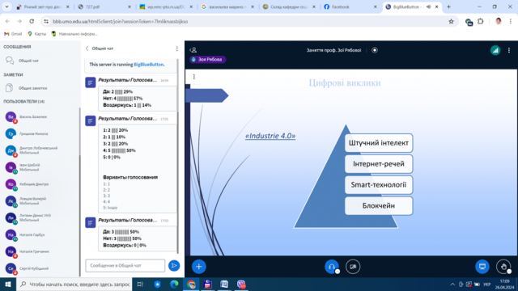
Task: Open the Карты bookmark
Action: click(x=37, y=34)
